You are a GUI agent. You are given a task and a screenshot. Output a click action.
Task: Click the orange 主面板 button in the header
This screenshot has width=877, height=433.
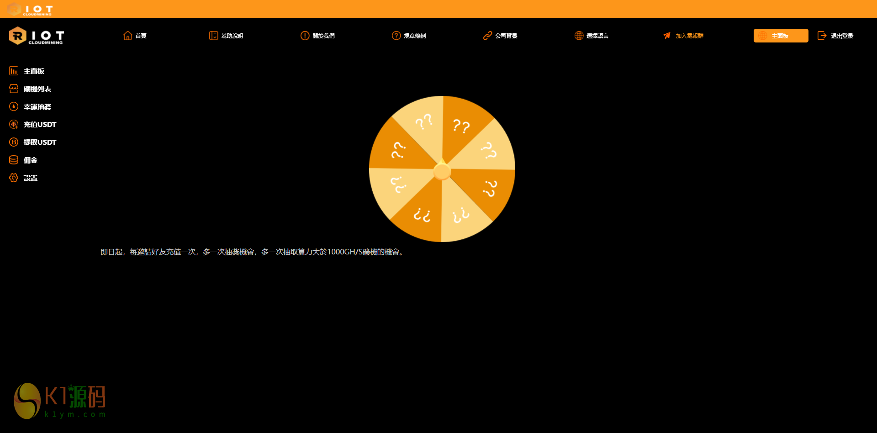[781, 36]
